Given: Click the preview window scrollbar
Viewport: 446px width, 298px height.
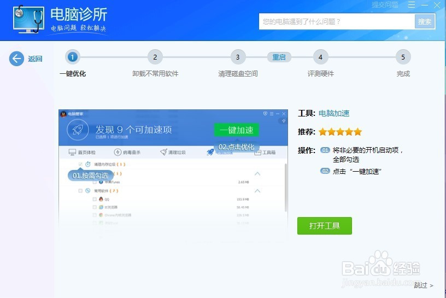Looking at the screenshot, I should 285,188.
